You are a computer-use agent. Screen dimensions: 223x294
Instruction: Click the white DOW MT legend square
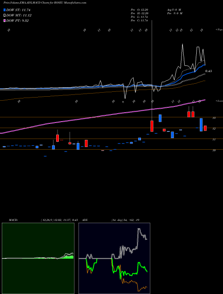pos(4,16)
